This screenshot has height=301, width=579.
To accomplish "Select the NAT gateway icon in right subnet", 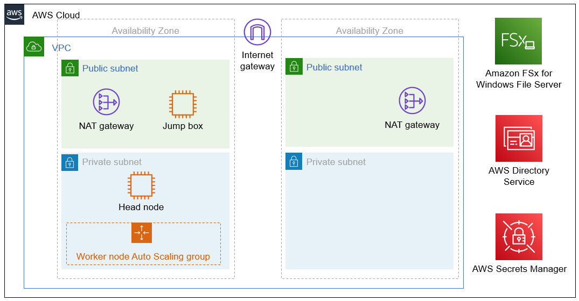I will [x=412, y=101].
